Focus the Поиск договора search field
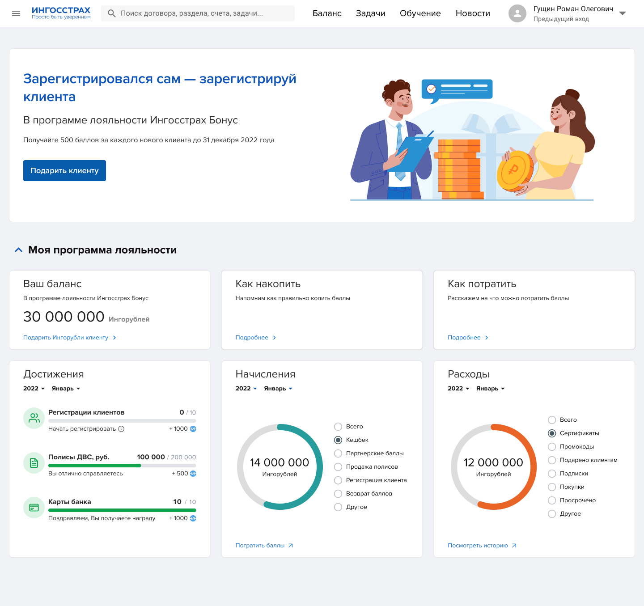644x606 pixels. click(198, 13)
